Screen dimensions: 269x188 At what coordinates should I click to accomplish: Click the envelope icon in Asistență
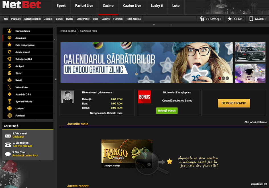8,136
